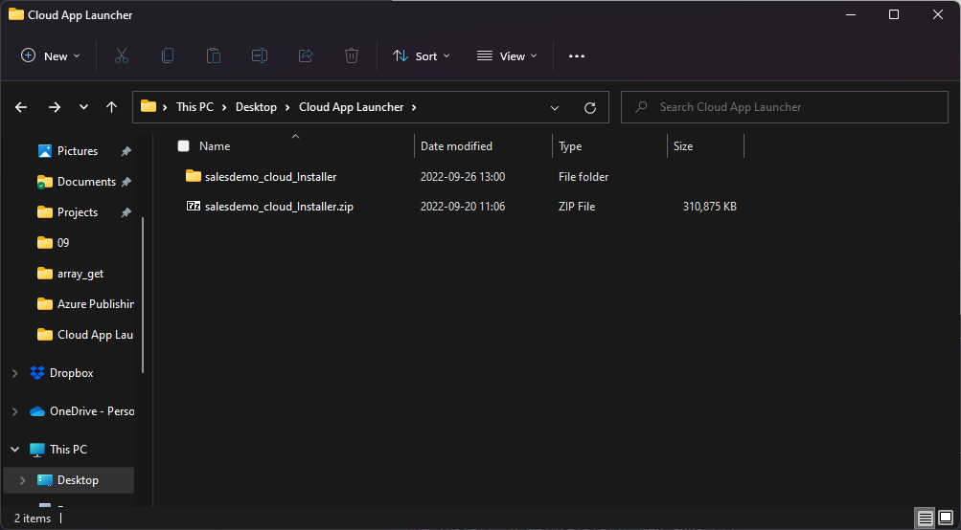Open recent locations dropdown arrow
This screenshot has width=961, height=530.
83,107
